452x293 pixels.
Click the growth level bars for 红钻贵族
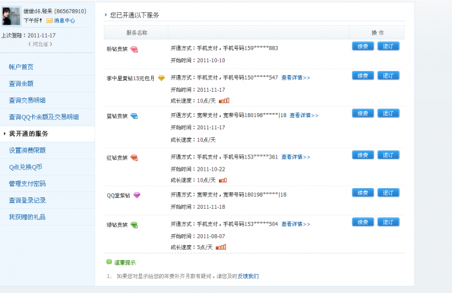(223, 180)
